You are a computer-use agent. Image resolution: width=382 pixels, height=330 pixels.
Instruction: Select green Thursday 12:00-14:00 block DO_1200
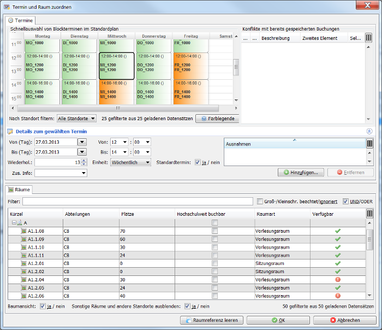pyautogui.click(x=154, y=66)
